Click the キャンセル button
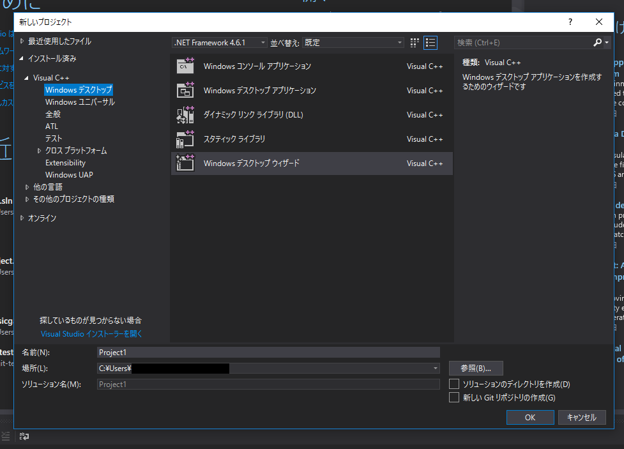 [582, 417]
